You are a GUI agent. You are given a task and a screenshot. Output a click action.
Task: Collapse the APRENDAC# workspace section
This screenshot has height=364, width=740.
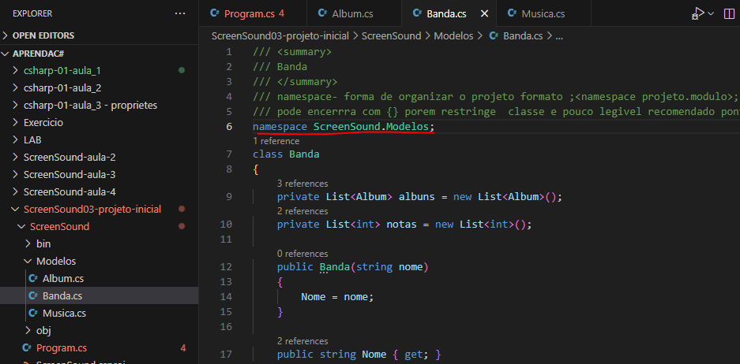point(7,53)
